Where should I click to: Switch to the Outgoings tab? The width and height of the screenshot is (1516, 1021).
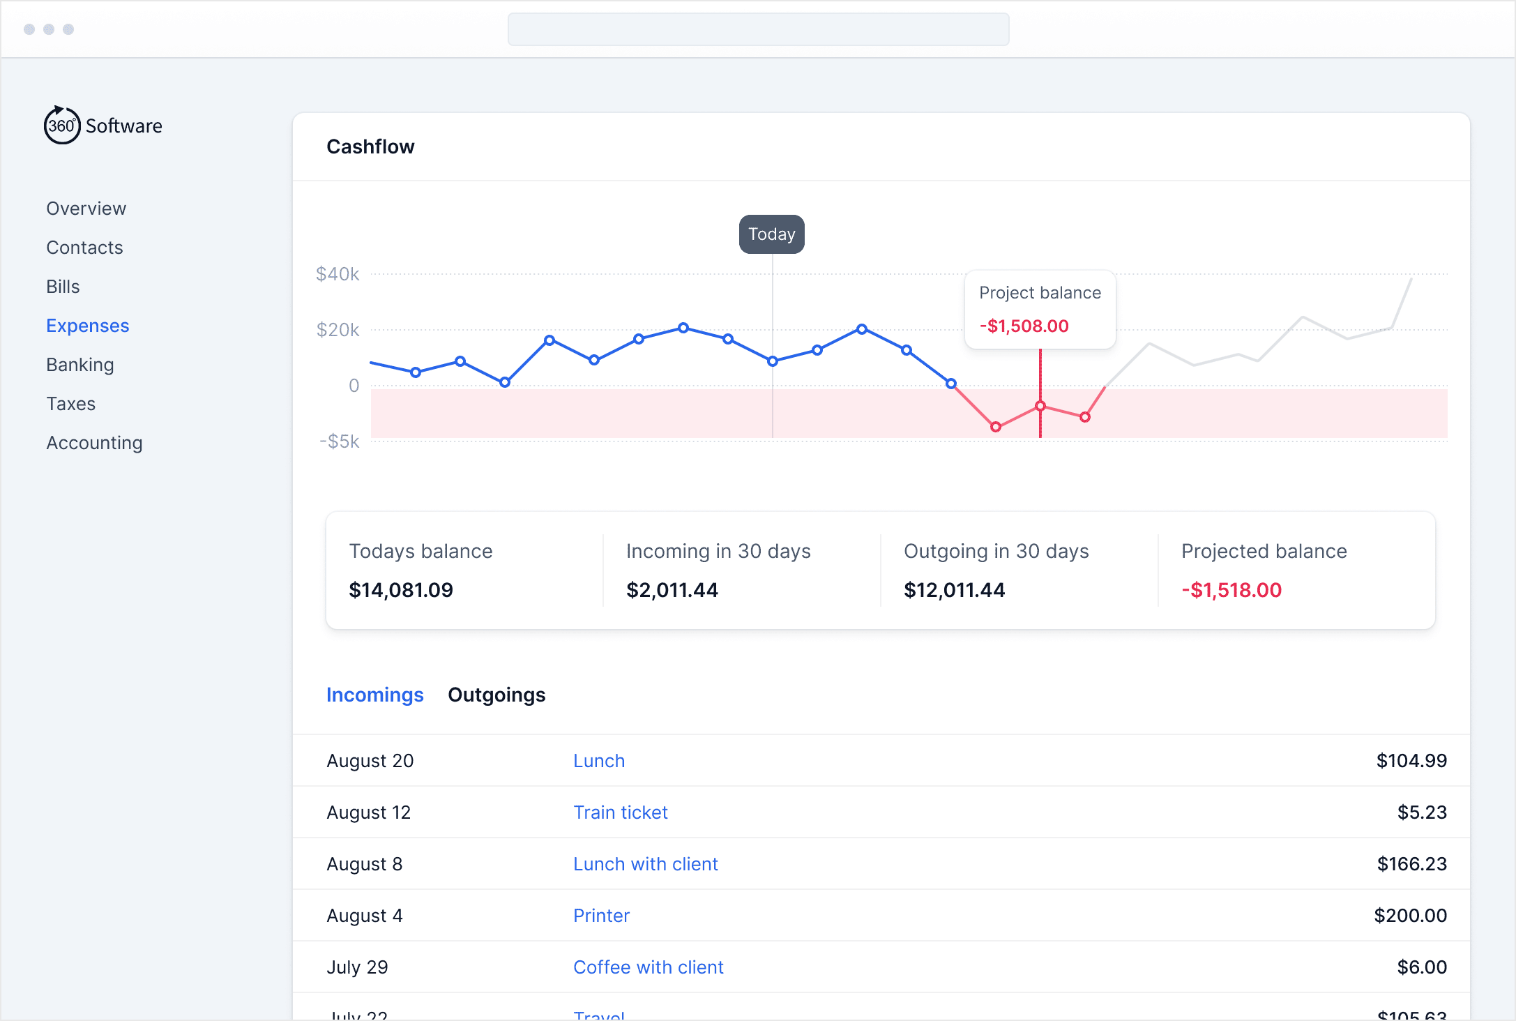(x=496, y=695)
